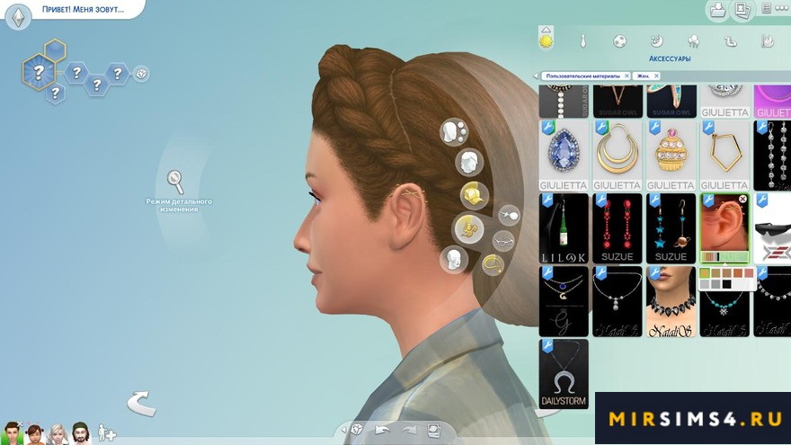The image size is (791, 445).
Task: Redo change with forward arrow
Action: pyautogui.click(x=410, y=431)
